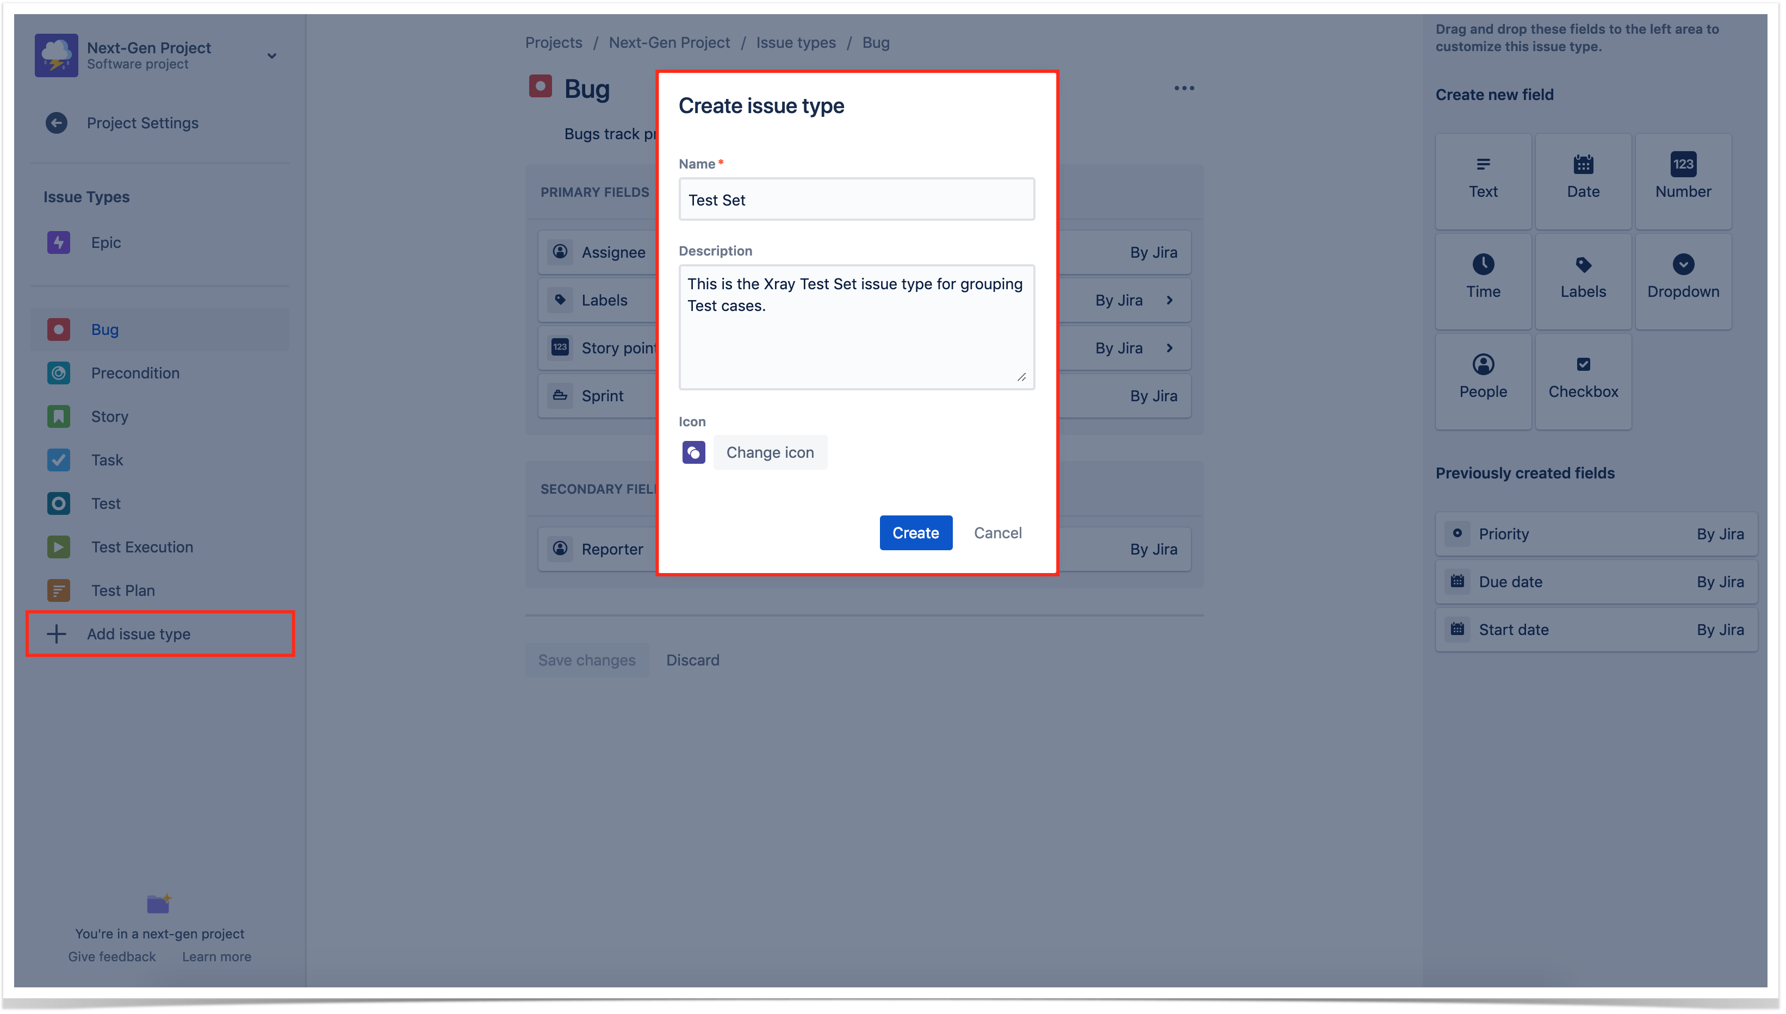Focus the Name input field
The image size is (1786, 1014).
point(857,200)
